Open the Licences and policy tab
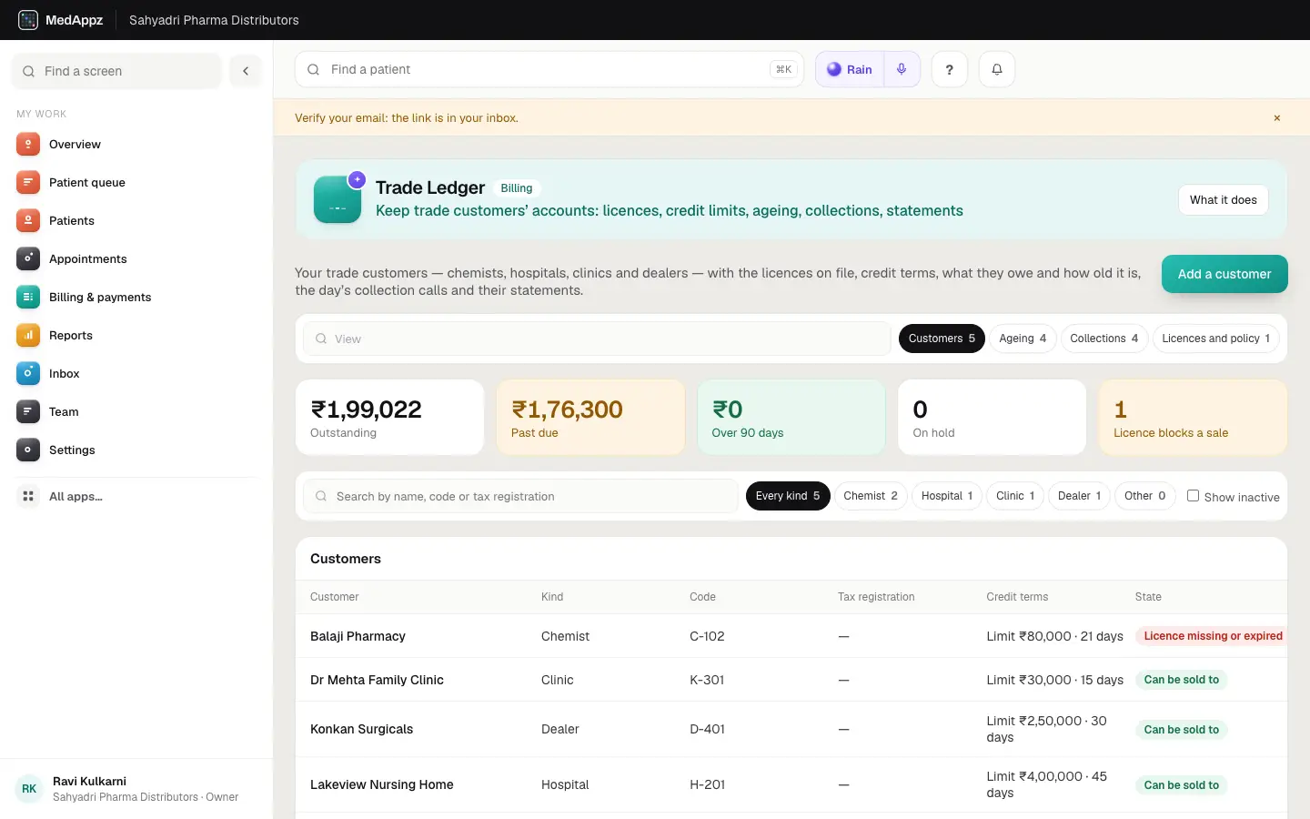 point(1215,339)
